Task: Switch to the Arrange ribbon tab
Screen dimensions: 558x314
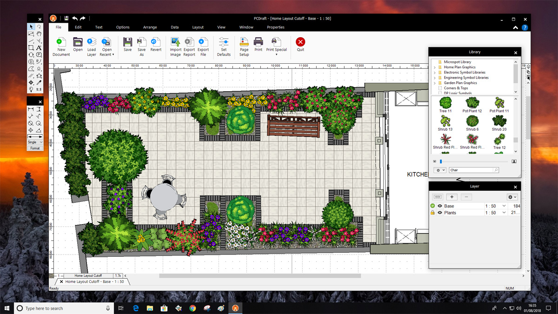Action: [150, 27]
